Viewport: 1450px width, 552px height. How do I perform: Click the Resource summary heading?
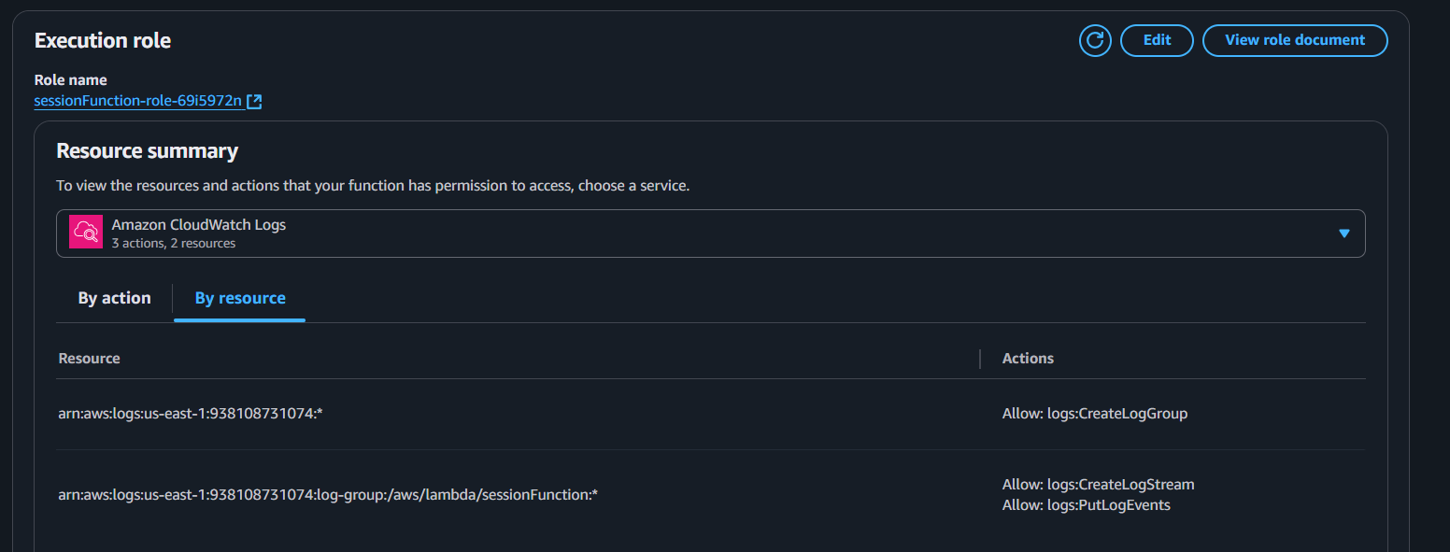pos(148,151)
